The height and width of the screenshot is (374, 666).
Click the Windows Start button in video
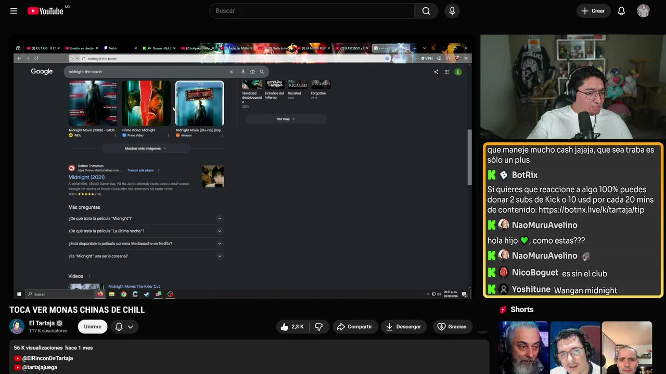[x=19, y=295]
